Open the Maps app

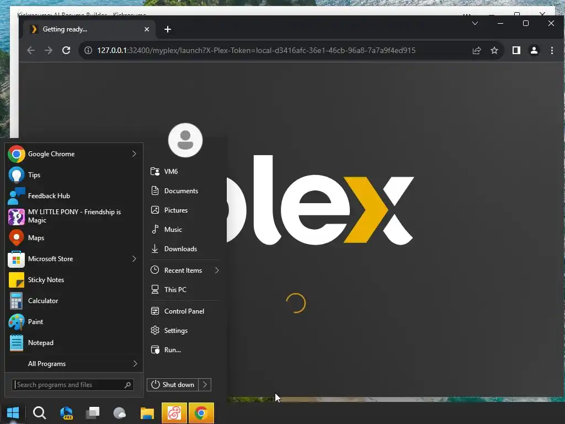tap(74, 238)
